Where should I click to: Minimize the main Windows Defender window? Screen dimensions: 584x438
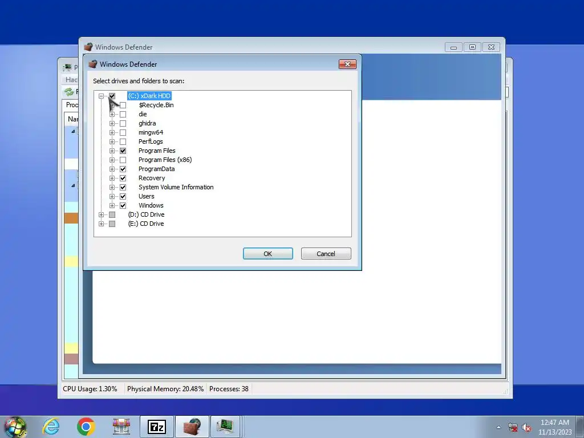(453, 47)
